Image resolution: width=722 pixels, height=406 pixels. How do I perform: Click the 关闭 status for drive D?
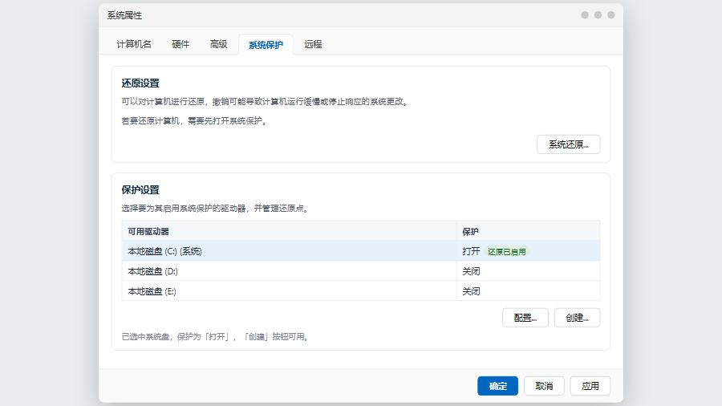(471, 271)
